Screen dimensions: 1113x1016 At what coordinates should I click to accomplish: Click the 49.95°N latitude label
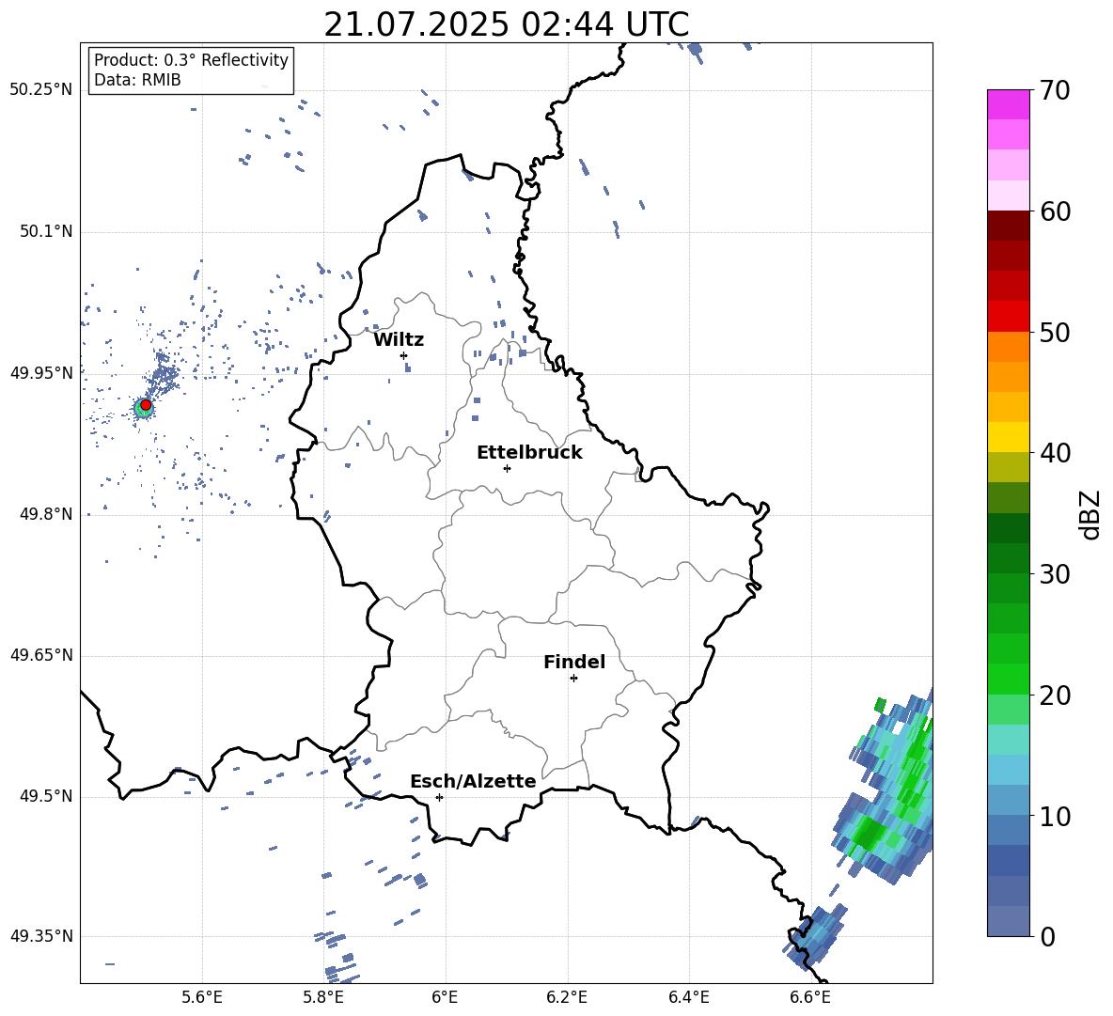pyautogui.click(x=41, y=372)
